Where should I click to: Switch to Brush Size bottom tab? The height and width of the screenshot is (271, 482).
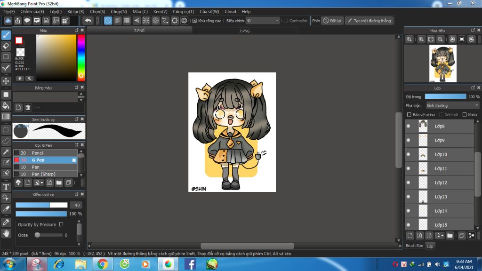point(414,246)
